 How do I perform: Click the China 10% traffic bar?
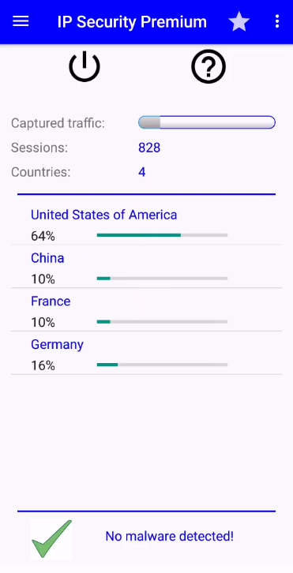point(162,279)
